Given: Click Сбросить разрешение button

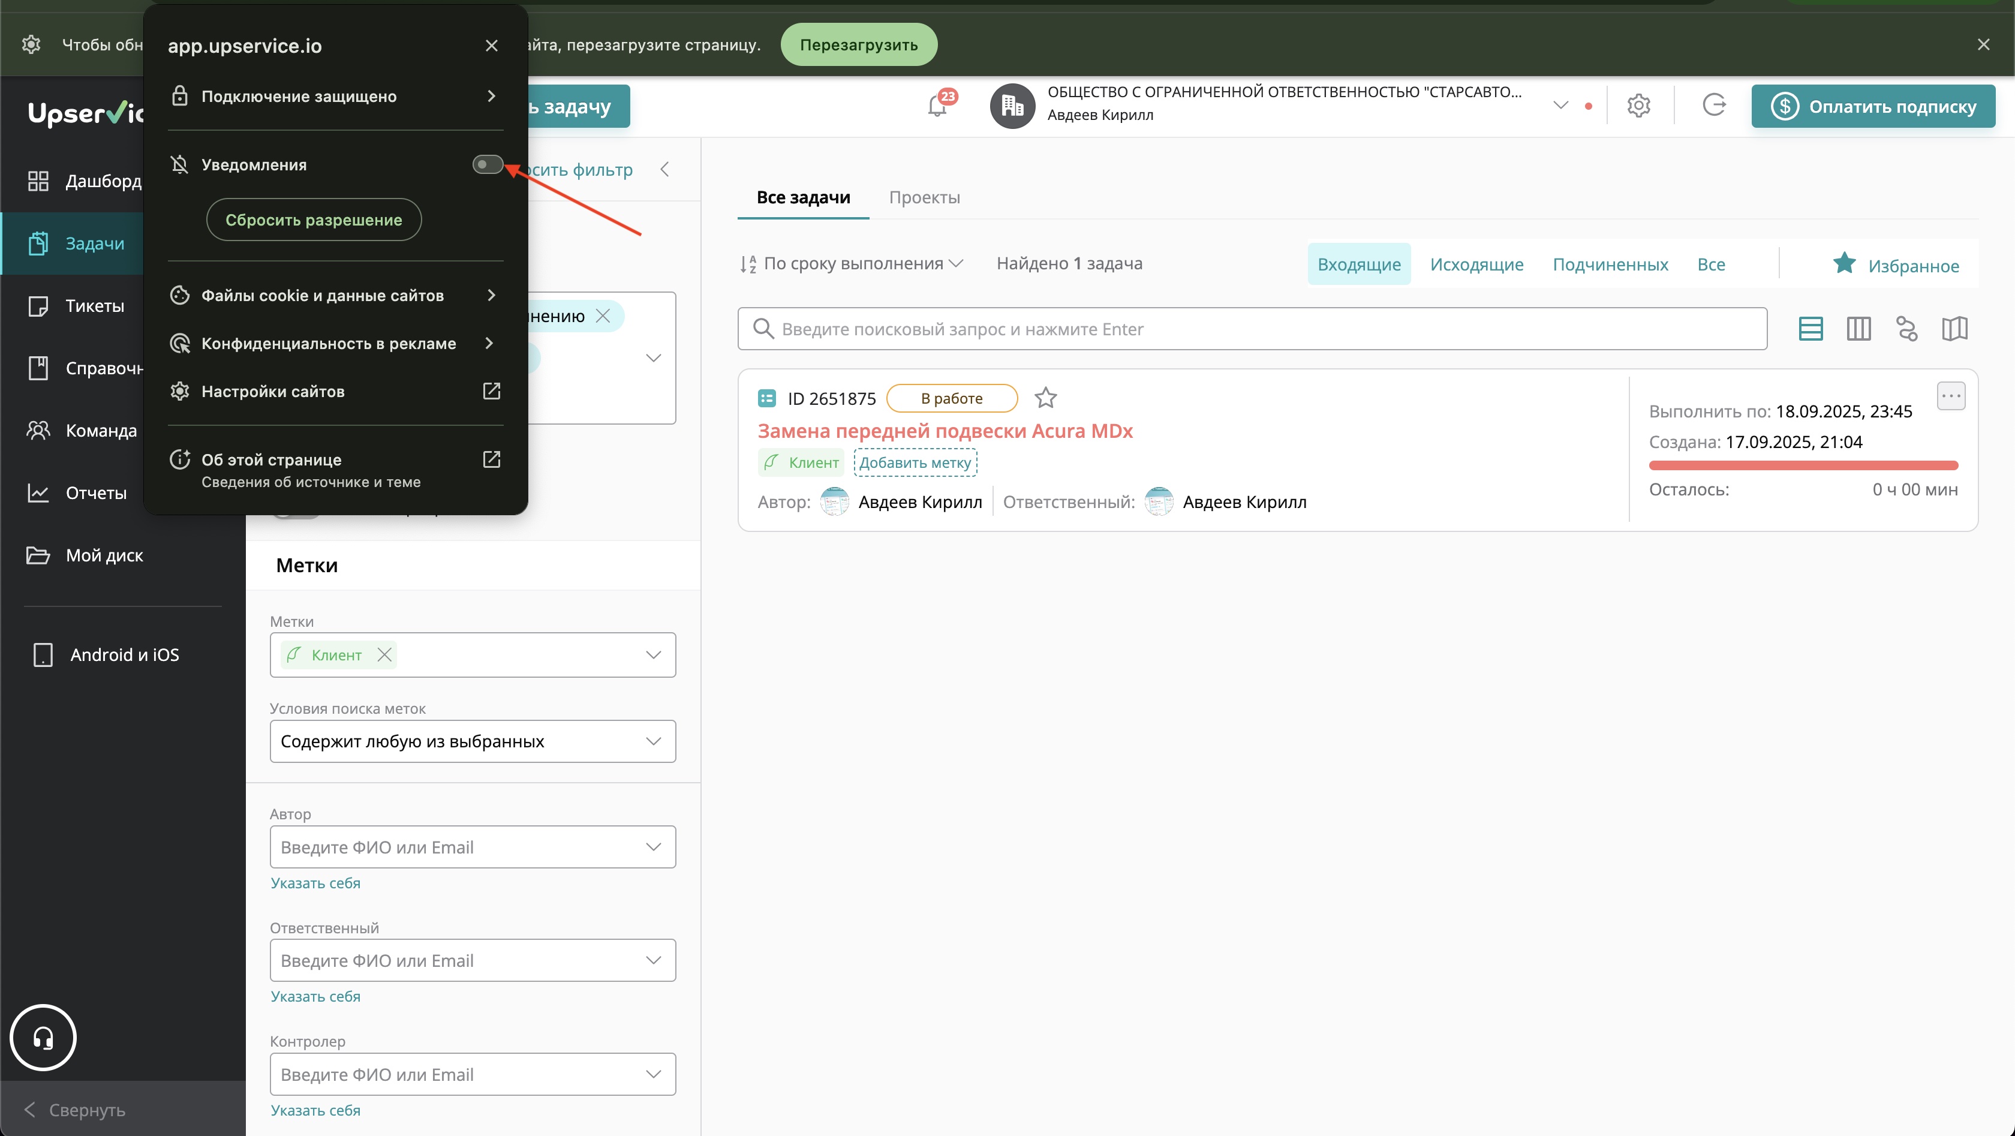Looking at the screenshot, I should (x=314, y=220).
